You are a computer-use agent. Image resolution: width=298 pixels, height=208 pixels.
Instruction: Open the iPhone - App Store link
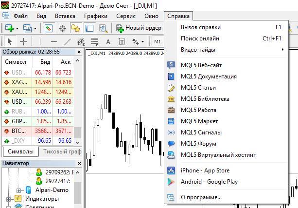click(205, 170)
